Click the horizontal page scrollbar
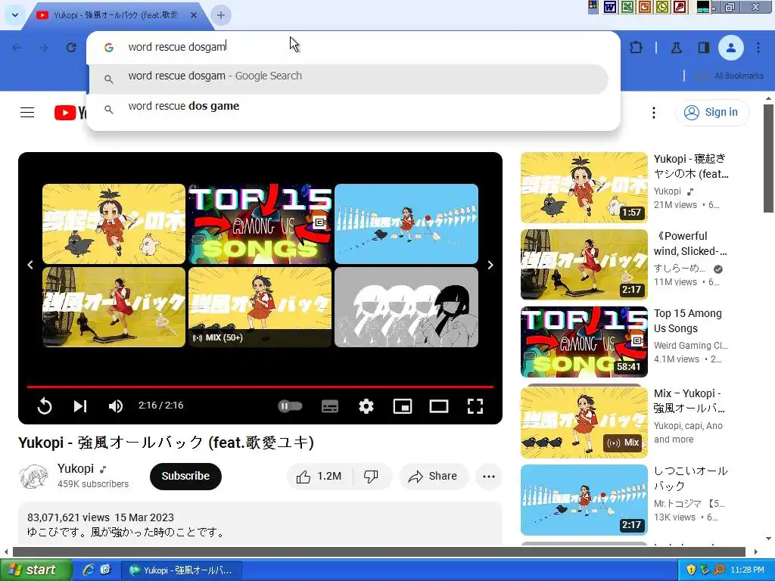Screen dimensions: 775x581 click(379, 551)
